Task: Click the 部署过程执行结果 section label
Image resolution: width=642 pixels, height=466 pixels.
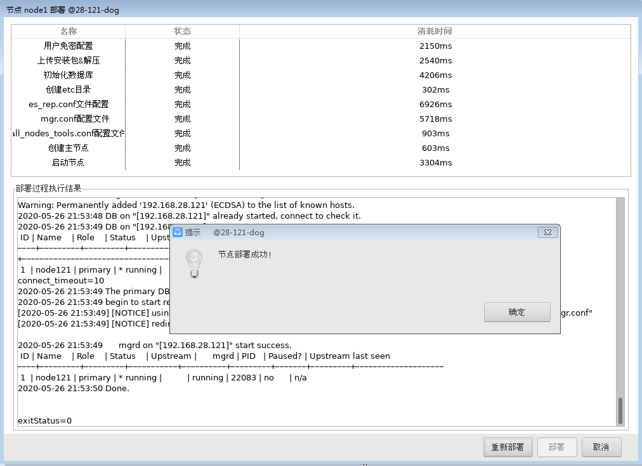Action: coord(49,188)
